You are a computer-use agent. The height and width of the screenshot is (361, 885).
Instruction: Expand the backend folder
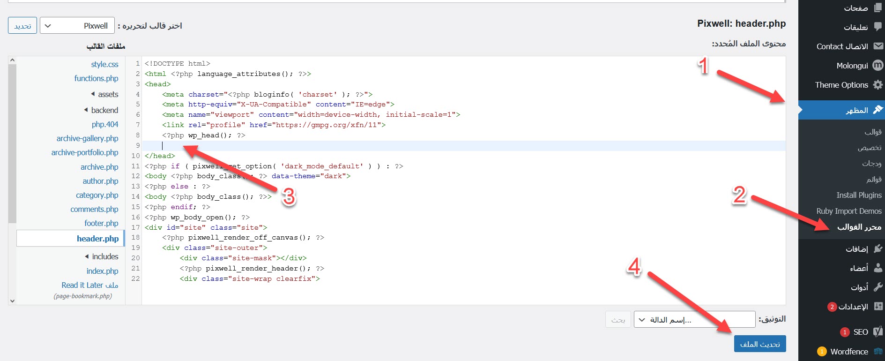pyautogui.click(x=101, y=110)
